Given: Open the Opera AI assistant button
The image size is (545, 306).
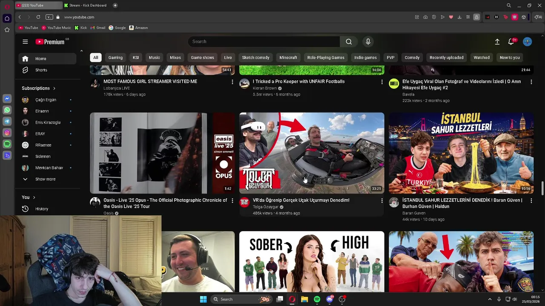Looking at the screenshot, I should pos(538,17).
